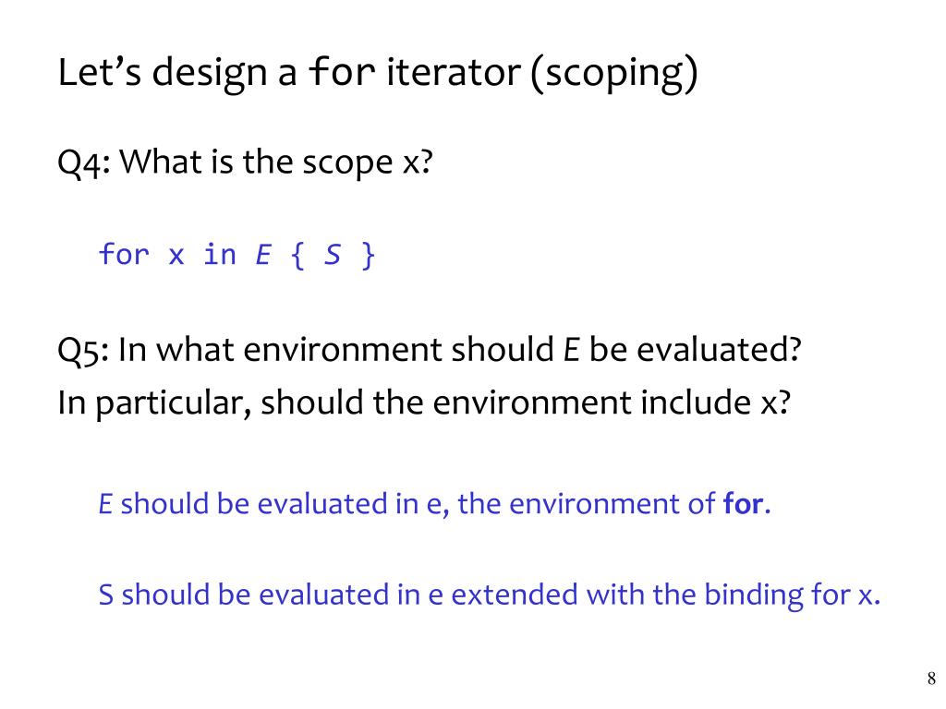Screen dimensions: 946x709
Task: Click the italic E in the Q5 question
Action: (571, 350)
